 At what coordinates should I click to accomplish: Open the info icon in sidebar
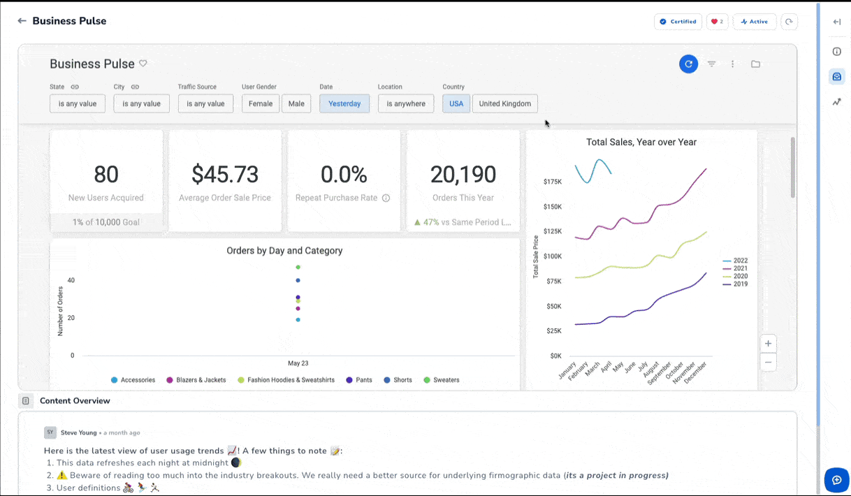837,52
